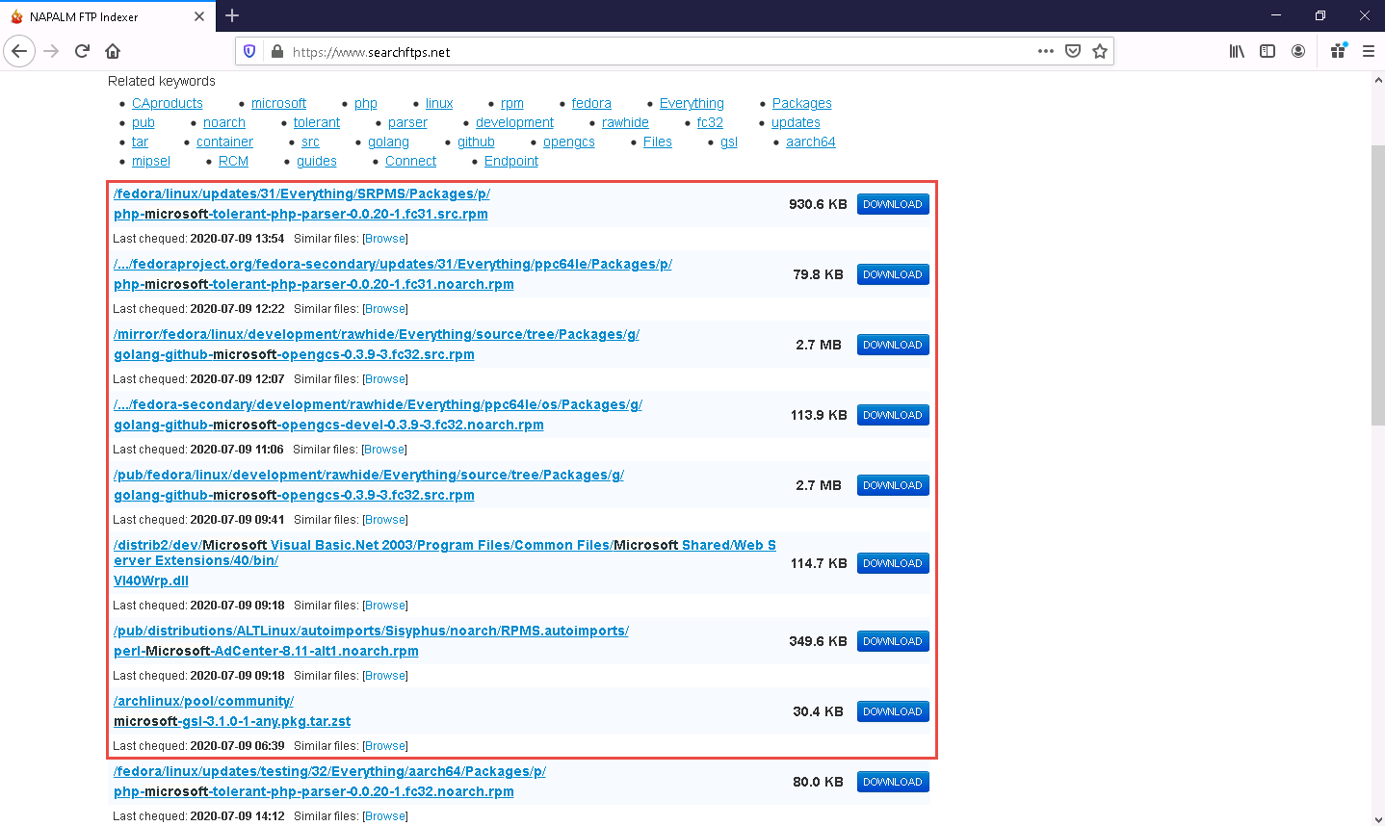The image size is (1385, 826).
Task: Download the Vi40Wrp.dll file
Action: [893, 563]
